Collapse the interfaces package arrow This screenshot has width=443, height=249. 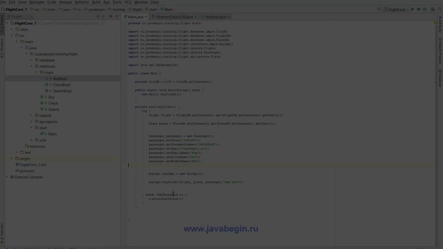(x=31, y=66)
